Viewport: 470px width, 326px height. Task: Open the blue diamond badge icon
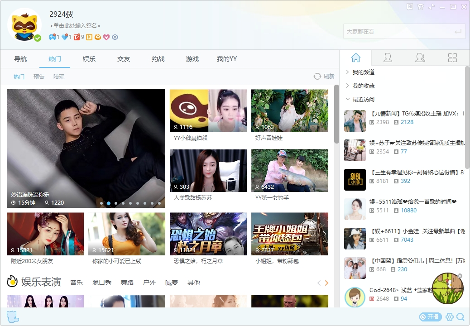(x=64, y=37)
